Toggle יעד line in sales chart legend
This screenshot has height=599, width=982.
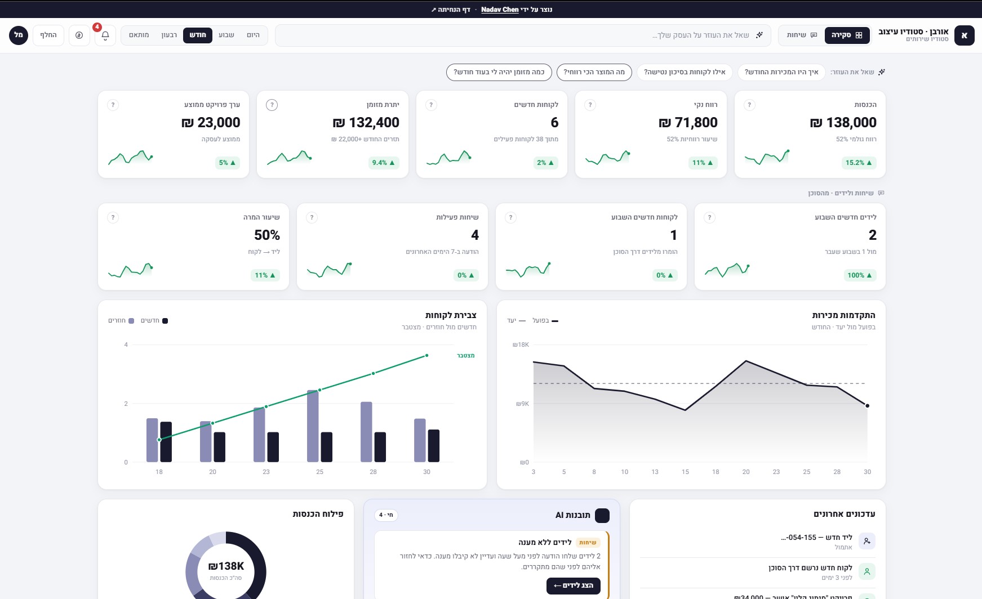coord(516,321)
